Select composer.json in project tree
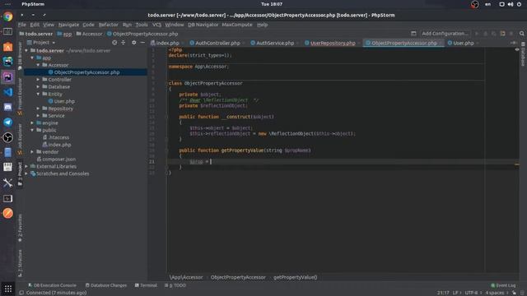This screenshot has width=527, height=296. pyautogui.click(x=58, y=160)
